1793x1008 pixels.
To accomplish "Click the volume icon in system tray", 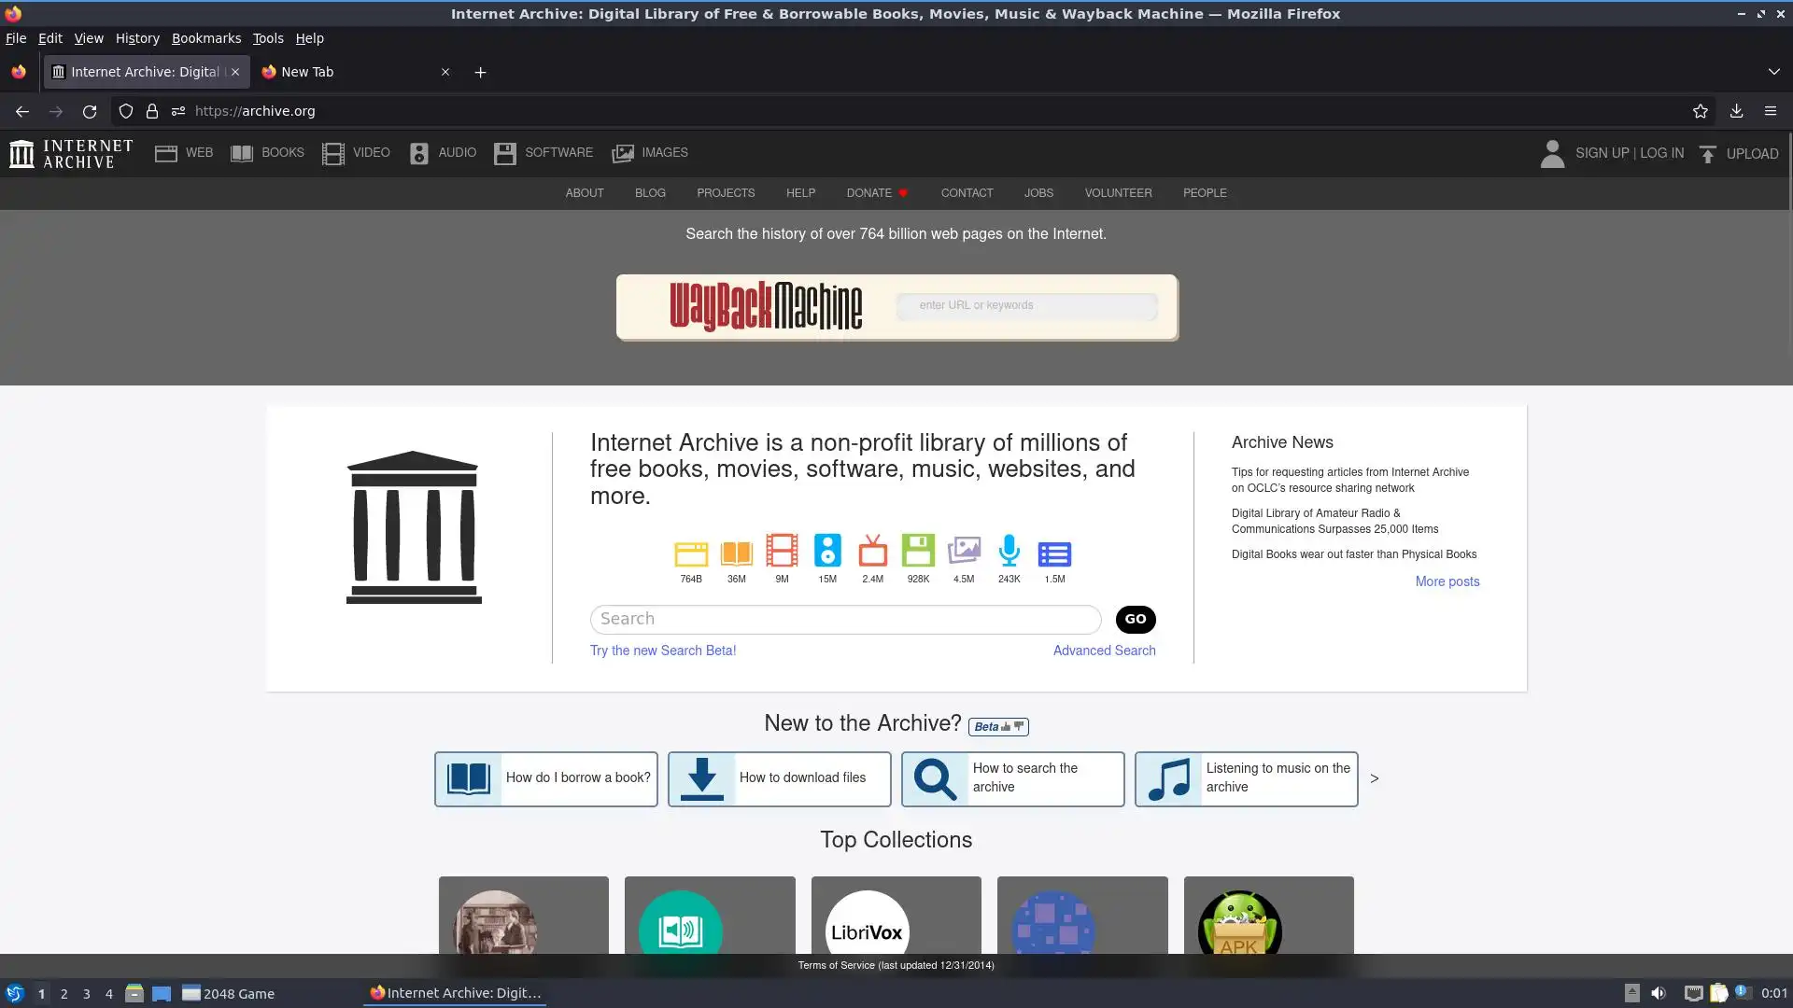I will 1658,993.
